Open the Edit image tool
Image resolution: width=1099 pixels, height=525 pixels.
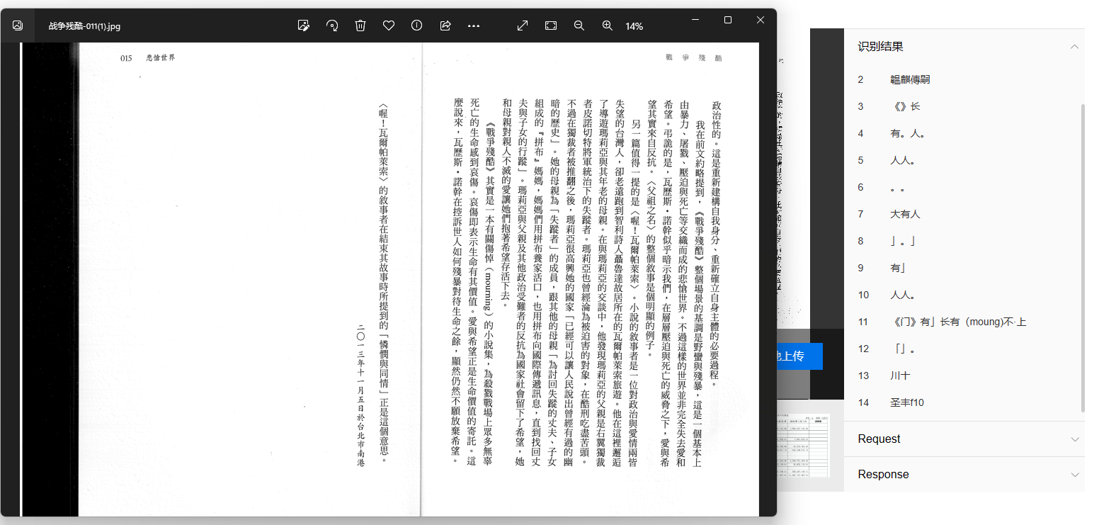point(304,26)
